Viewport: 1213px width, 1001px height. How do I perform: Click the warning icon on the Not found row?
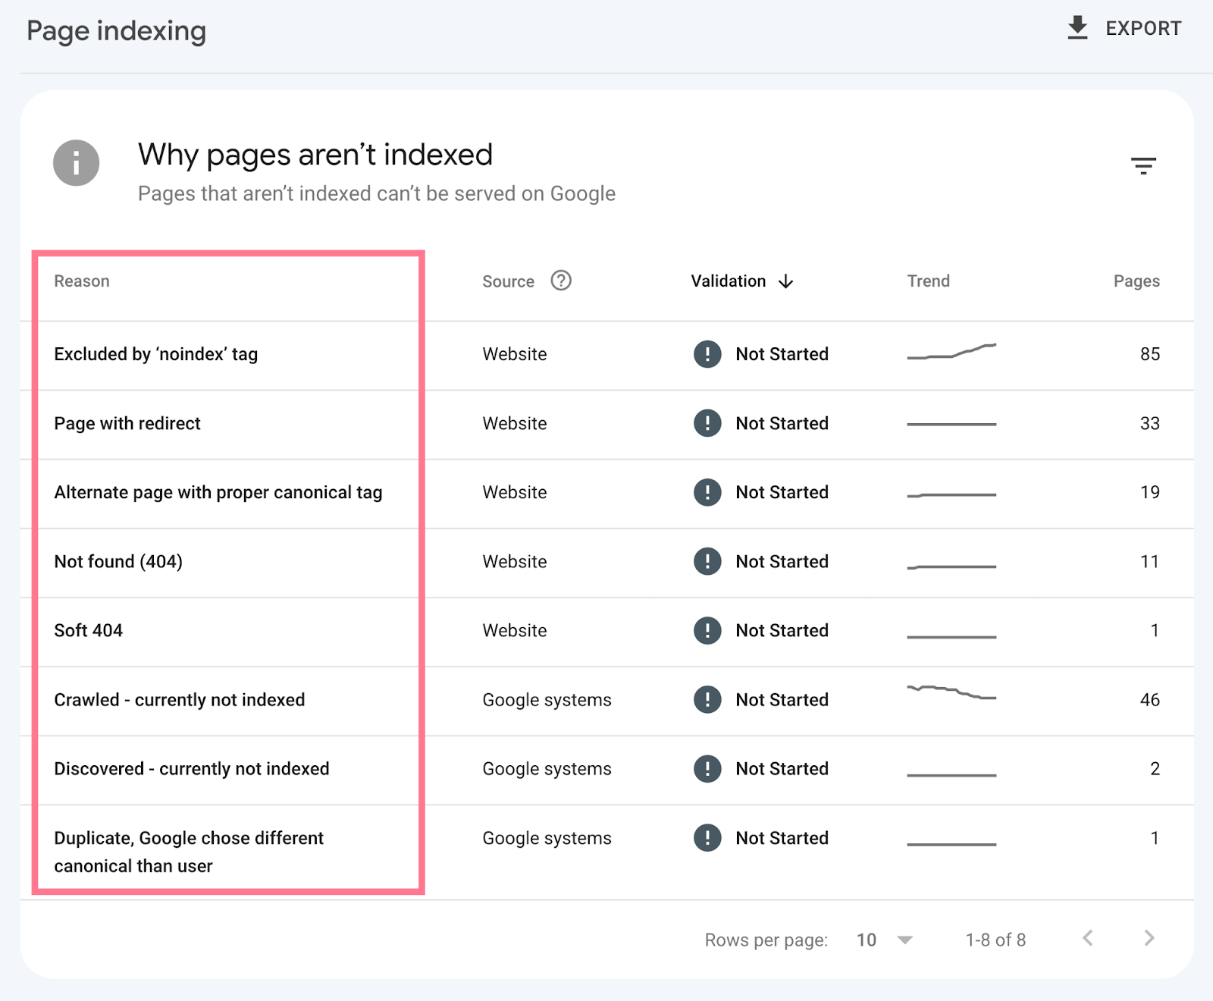pos(707,561)
